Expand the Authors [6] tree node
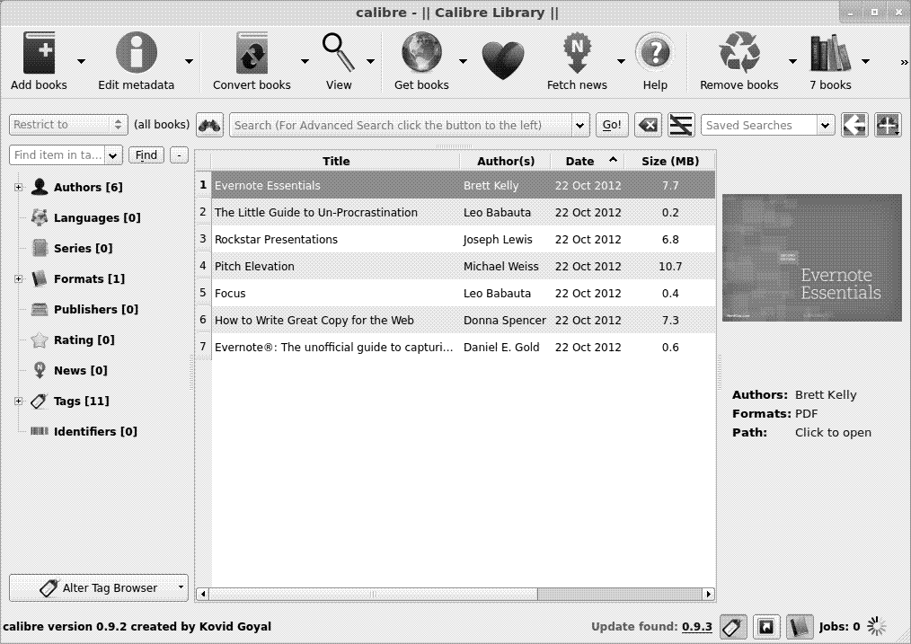 click(19, 187)
